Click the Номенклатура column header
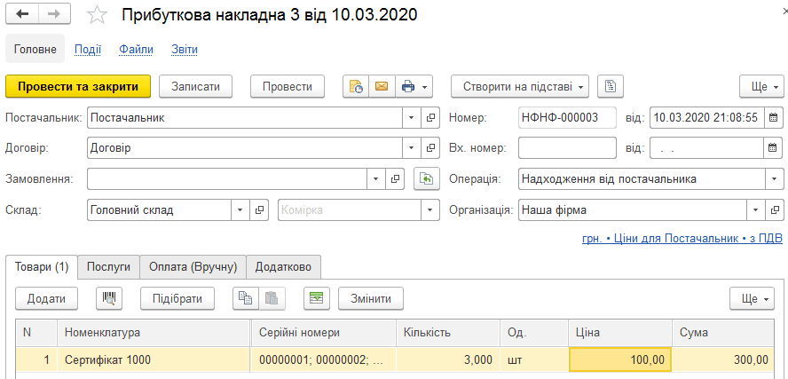The width and height of the screenshot is (788, 379). (x=154, y=332)
